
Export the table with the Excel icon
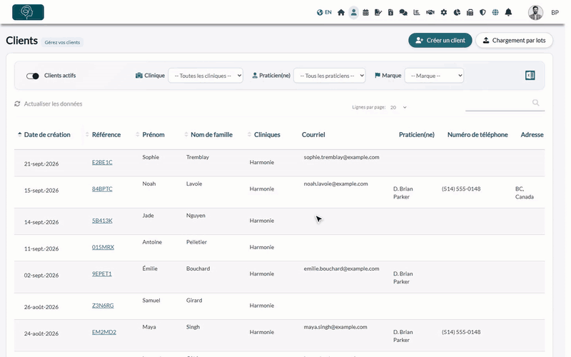530,76
